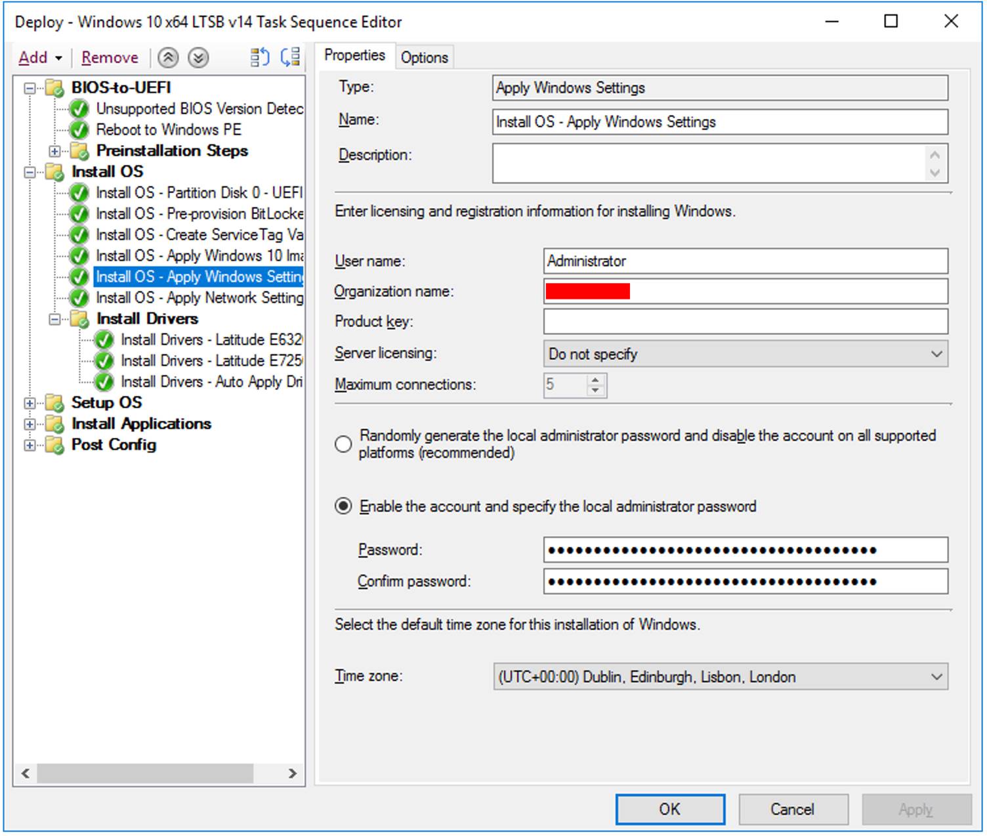Select Install OS - Create ServiceTag Variable step
The height and width of the screenshot is (836, 987).
199,234
